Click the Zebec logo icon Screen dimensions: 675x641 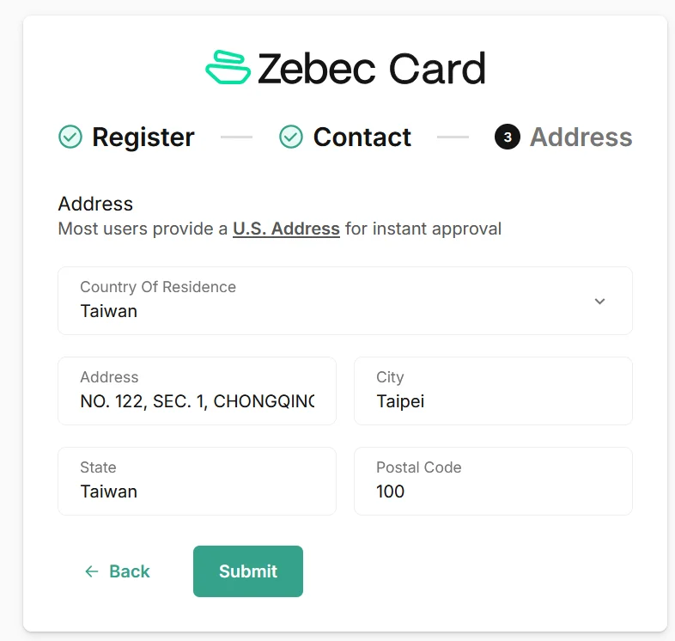point(228,68)
